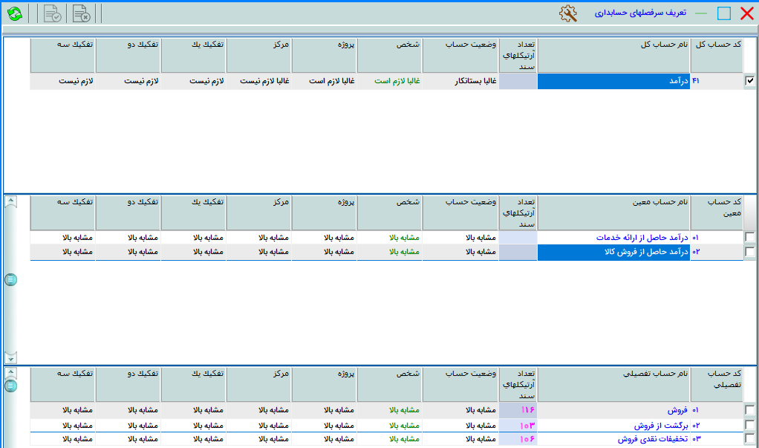Click the green refresh arrows icon
Screen dimensions: 759x448
(15, 13)
